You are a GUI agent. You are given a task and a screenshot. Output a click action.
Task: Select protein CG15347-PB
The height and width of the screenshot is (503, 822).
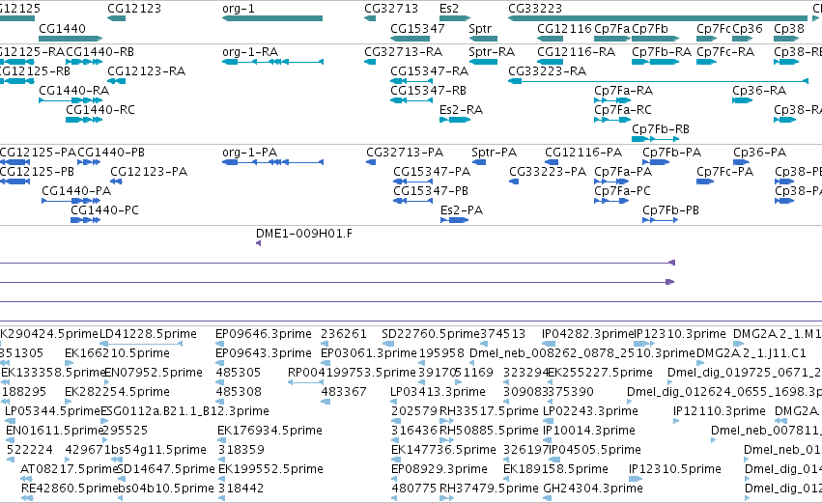pyautogui.click(x=431, y=191)
